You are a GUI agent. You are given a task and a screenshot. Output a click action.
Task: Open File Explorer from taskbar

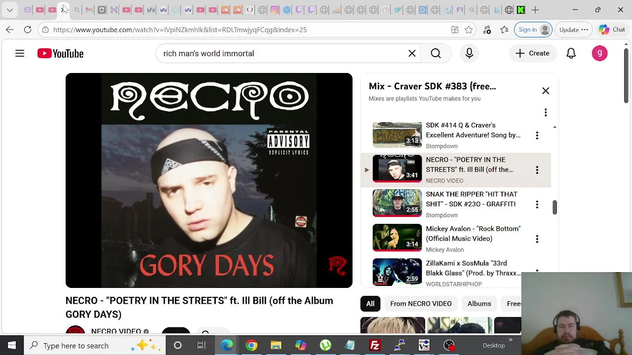pos(276,346)
